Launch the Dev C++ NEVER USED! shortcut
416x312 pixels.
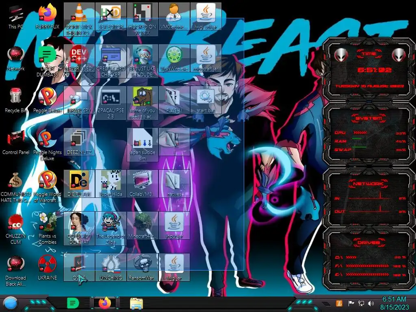(x=79, y=59)
